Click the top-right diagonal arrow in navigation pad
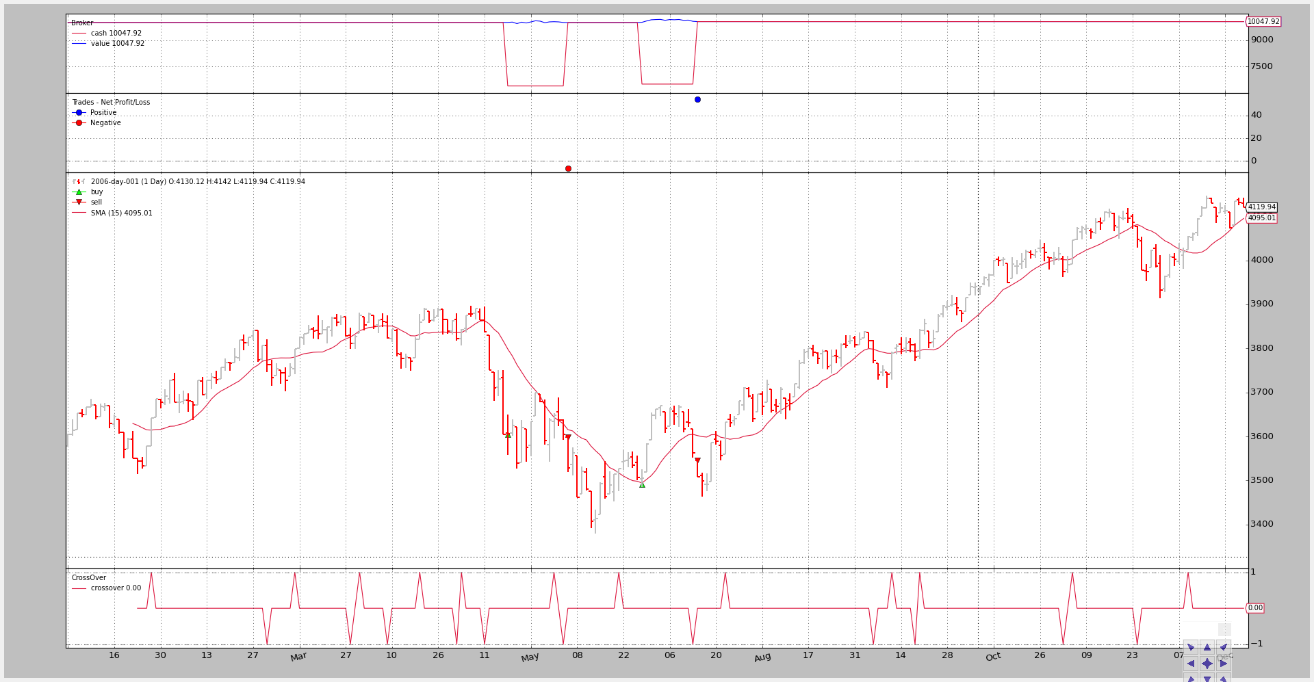 [x=1224, y=647]
